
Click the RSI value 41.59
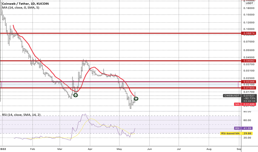click(247, 128)
